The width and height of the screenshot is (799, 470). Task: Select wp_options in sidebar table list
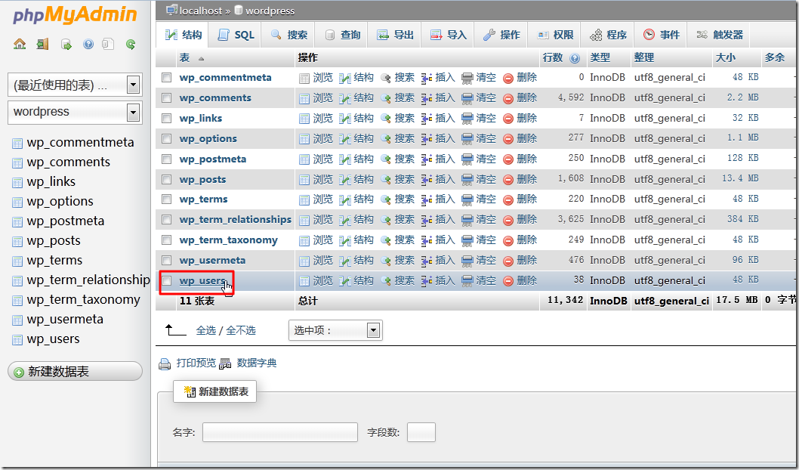[60, 202]
